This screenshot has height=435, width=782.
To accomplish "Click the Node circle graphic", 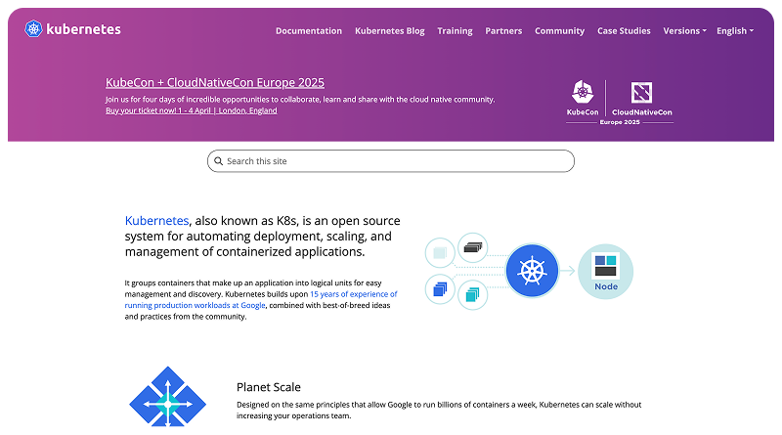I will click(605, 272).
